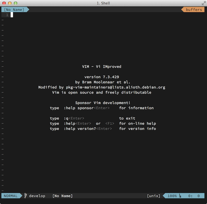
Task: Click 'by Bram Moolenaar et al.' line
Action: click(103, 82)
